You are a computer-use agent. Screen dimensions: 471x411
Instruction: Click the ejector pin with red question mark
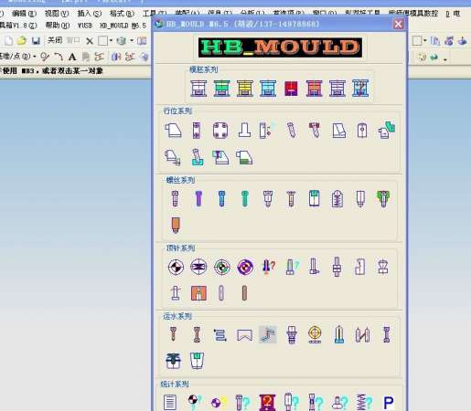coord(268,267)
